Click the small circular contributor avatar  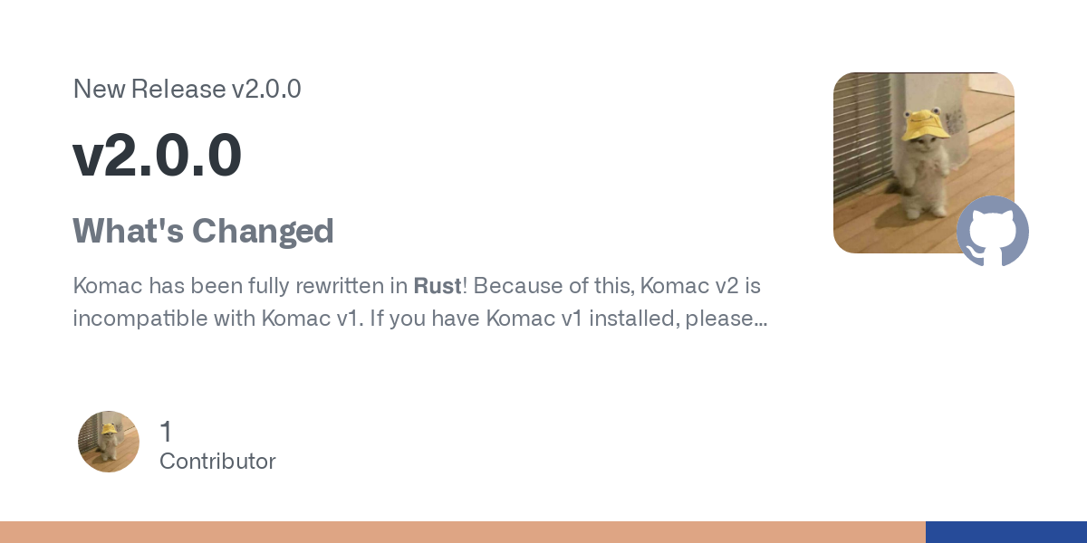point(109,442)
